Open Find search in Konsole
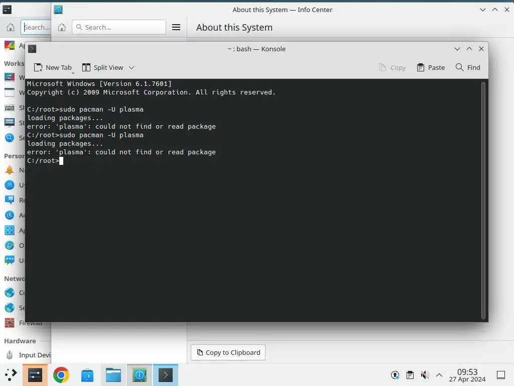The image size is (514, 386). [468, 68]
